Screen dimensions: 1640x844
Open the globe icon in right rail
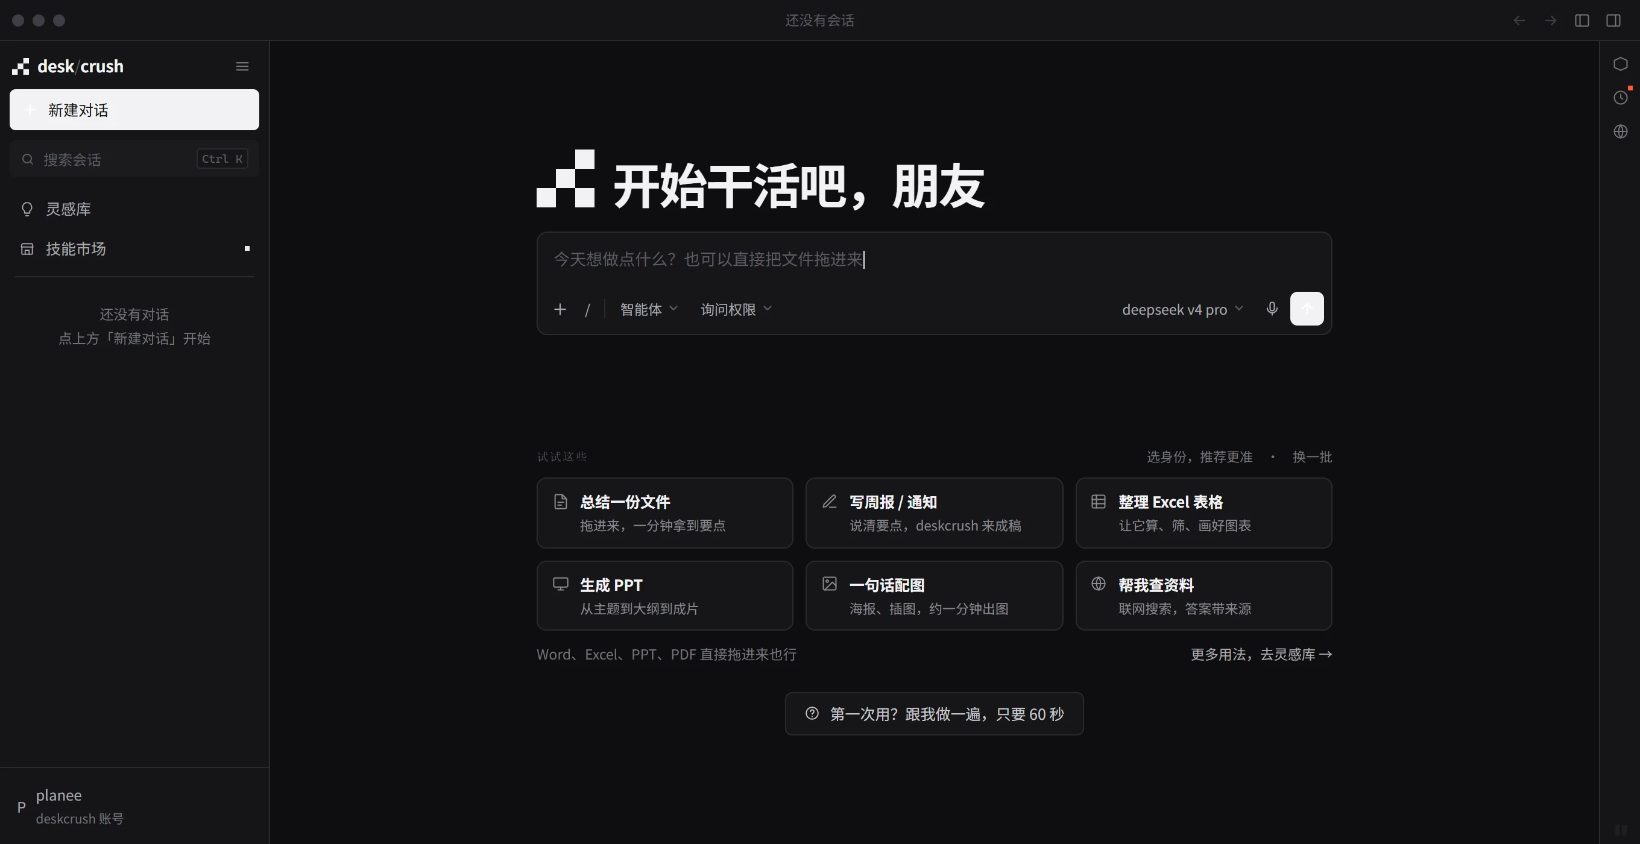(x=1620, y=131)
